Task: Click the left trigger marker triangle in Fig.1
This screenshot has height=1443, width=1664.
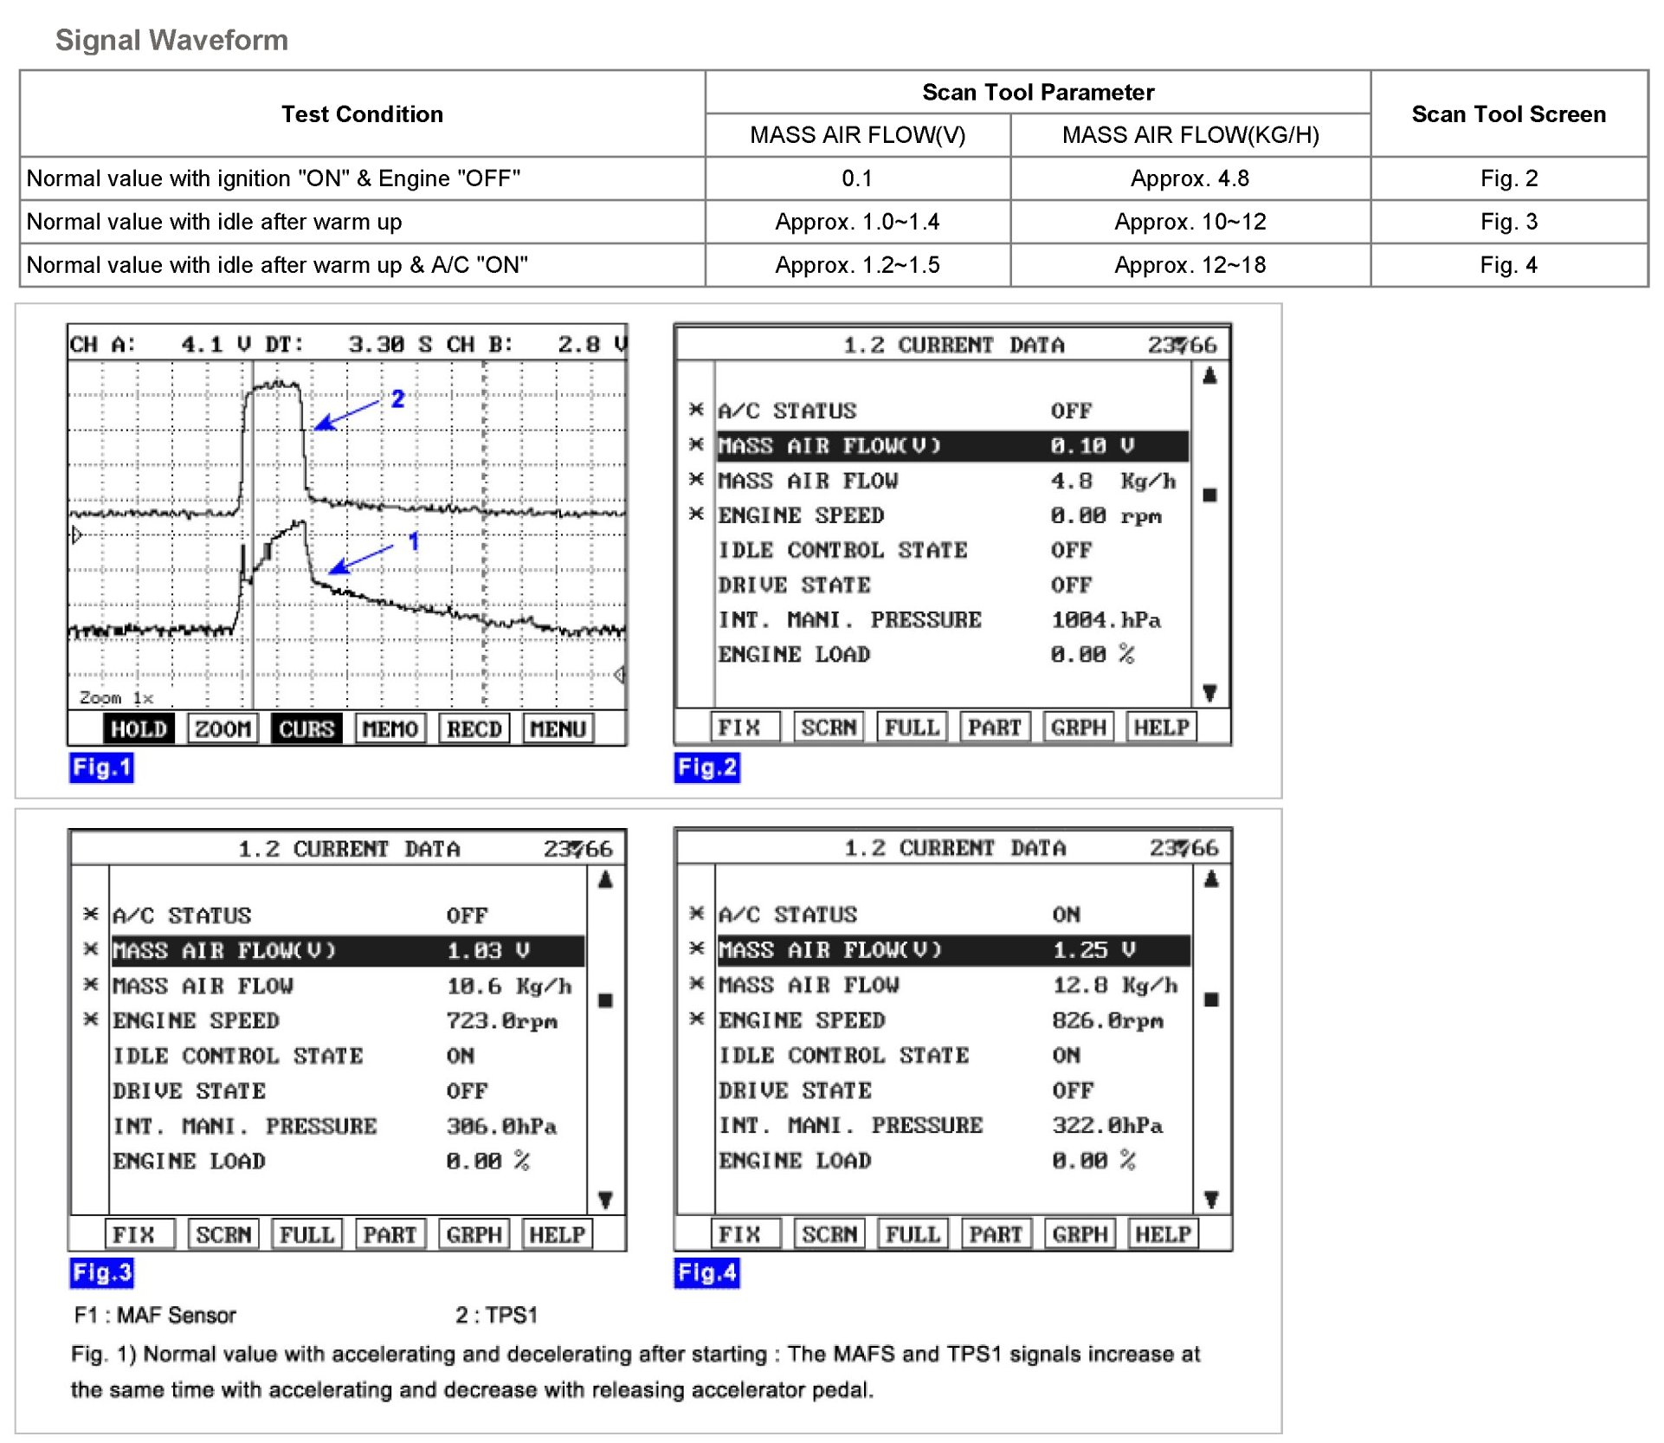Action: pyautogui.click(x=76, y=534)
